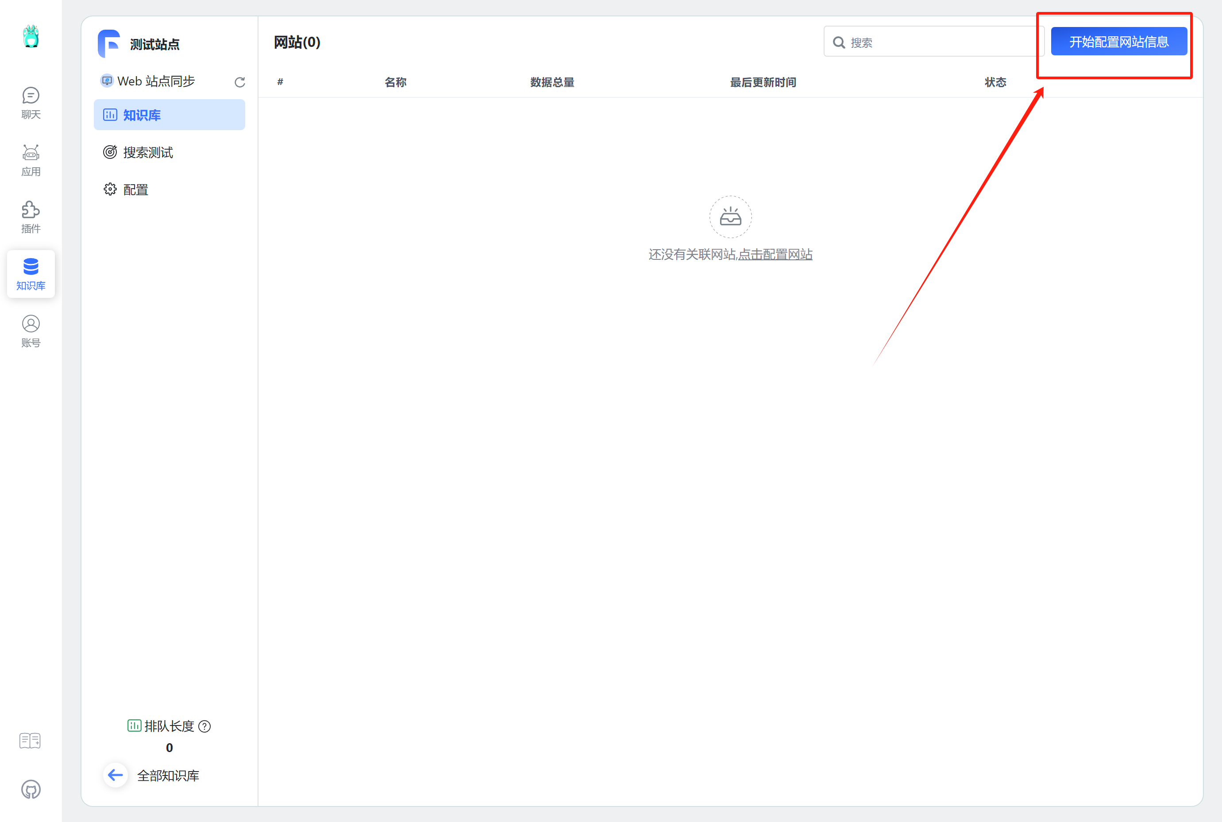
Task: Open the GitHub icon in sidebar
Action: pos(31,790)
